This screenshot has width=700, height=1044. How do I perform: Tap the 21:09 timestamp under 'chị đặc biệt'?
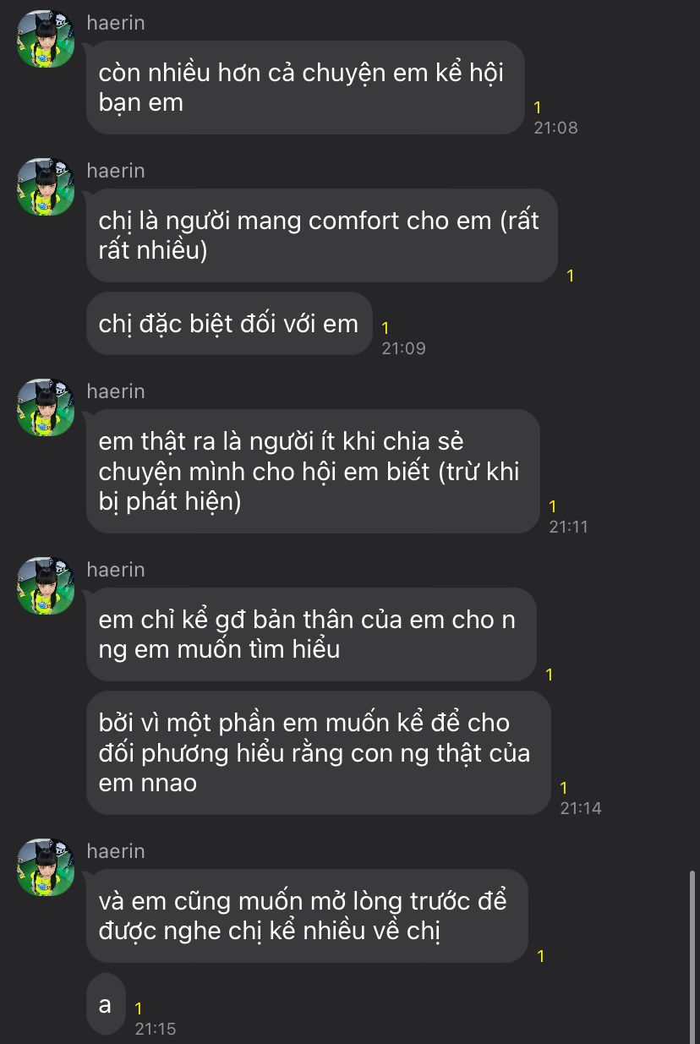coord(403,338)
